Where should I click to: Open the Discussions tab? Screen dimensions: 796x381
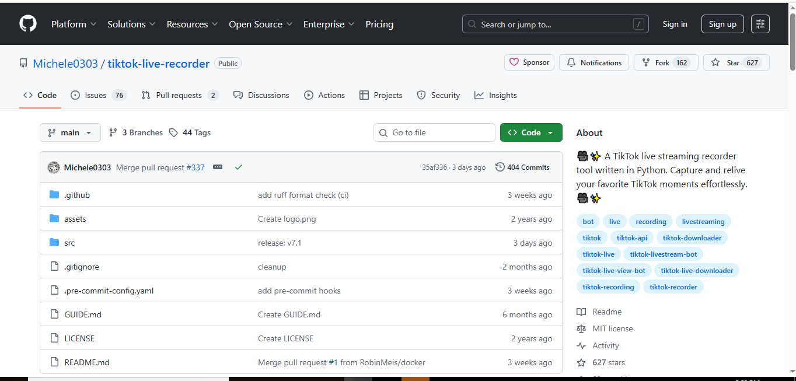[x=261, y=95]
